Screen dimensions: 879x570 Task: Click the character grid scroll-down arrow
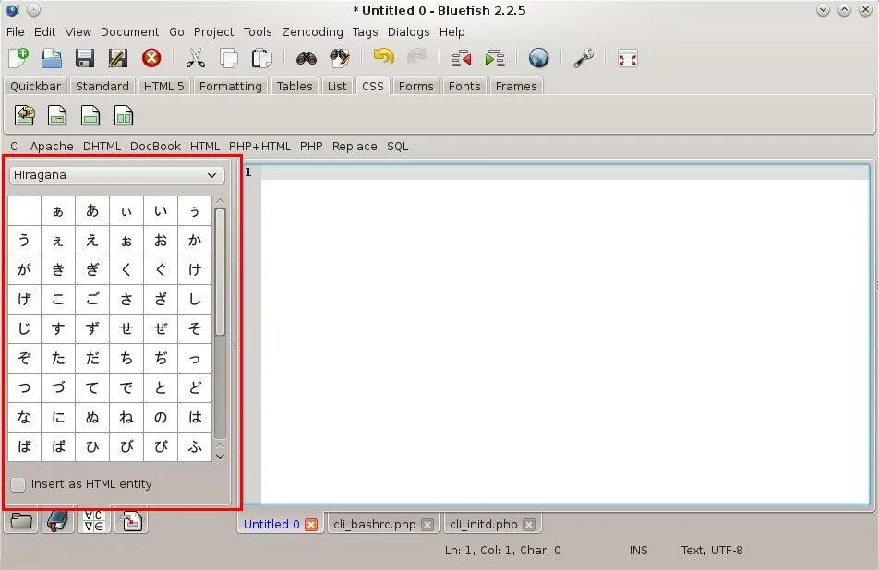(x=221, y=457)
